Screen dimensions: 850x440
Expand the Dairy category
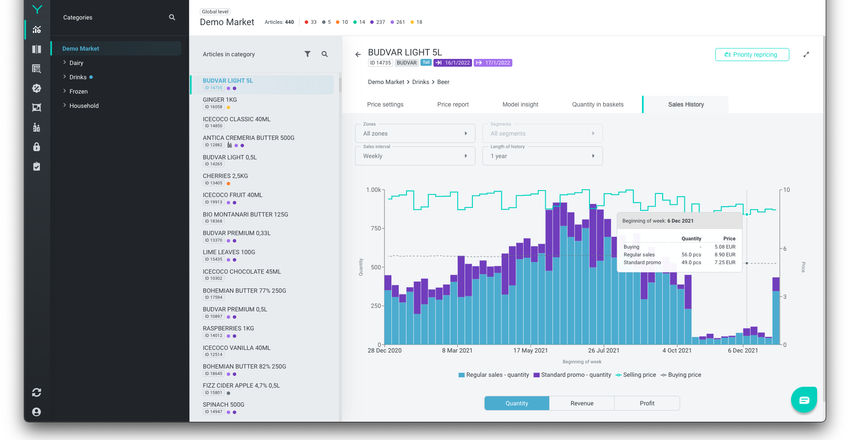click(x=65, y=62)
